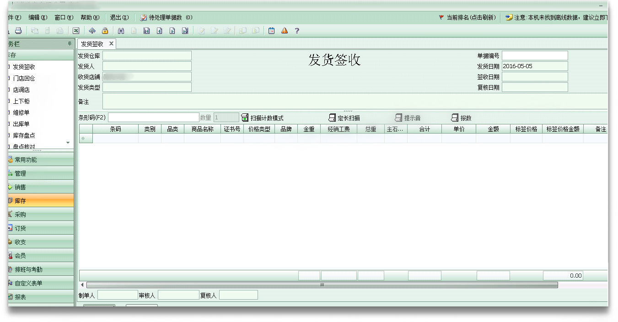618x322 pixels.
Task: Open the 编辑(E) menu
Action: pyautogui.click(x=38, y=17)
